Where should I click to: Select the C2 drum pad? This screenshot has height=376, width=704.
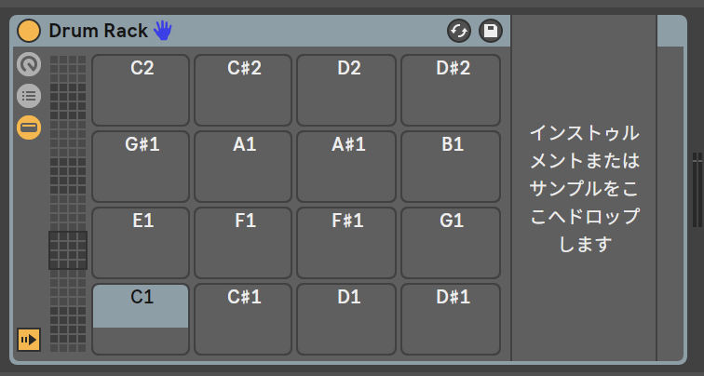pos(141,89)
